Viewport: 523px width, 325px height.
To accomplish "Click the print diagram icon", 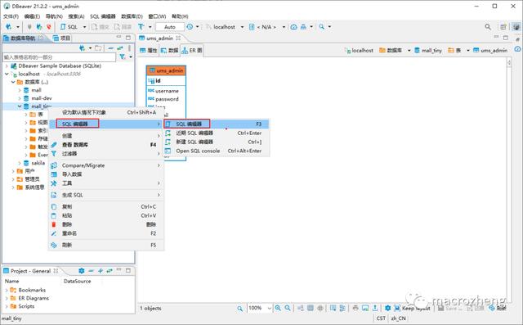I will 355,308.
